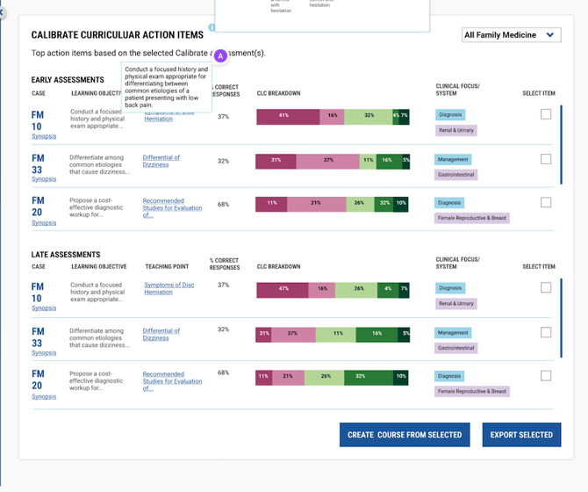The width and height of the screenshot is (588, 492).
Task: Check the Late Assessments FM 20 checkbox
Action: point(546,375)
